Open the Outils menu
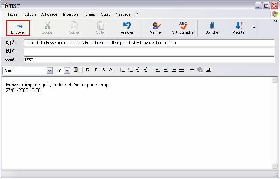This screenshot has height=179, width=280. pos(106,14)
